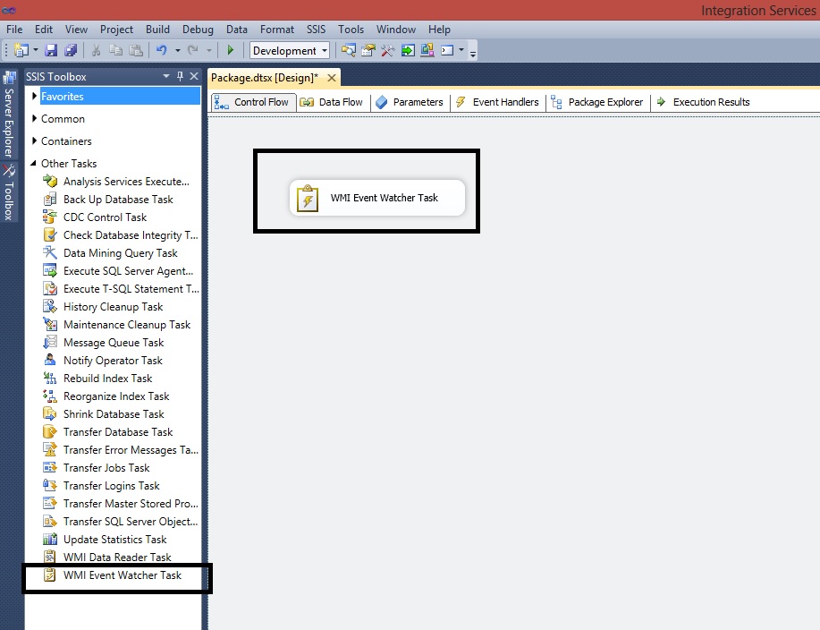Click CDC Control Task icon
The height and width of the screenshot is (630, 820).
click(50, 217)
